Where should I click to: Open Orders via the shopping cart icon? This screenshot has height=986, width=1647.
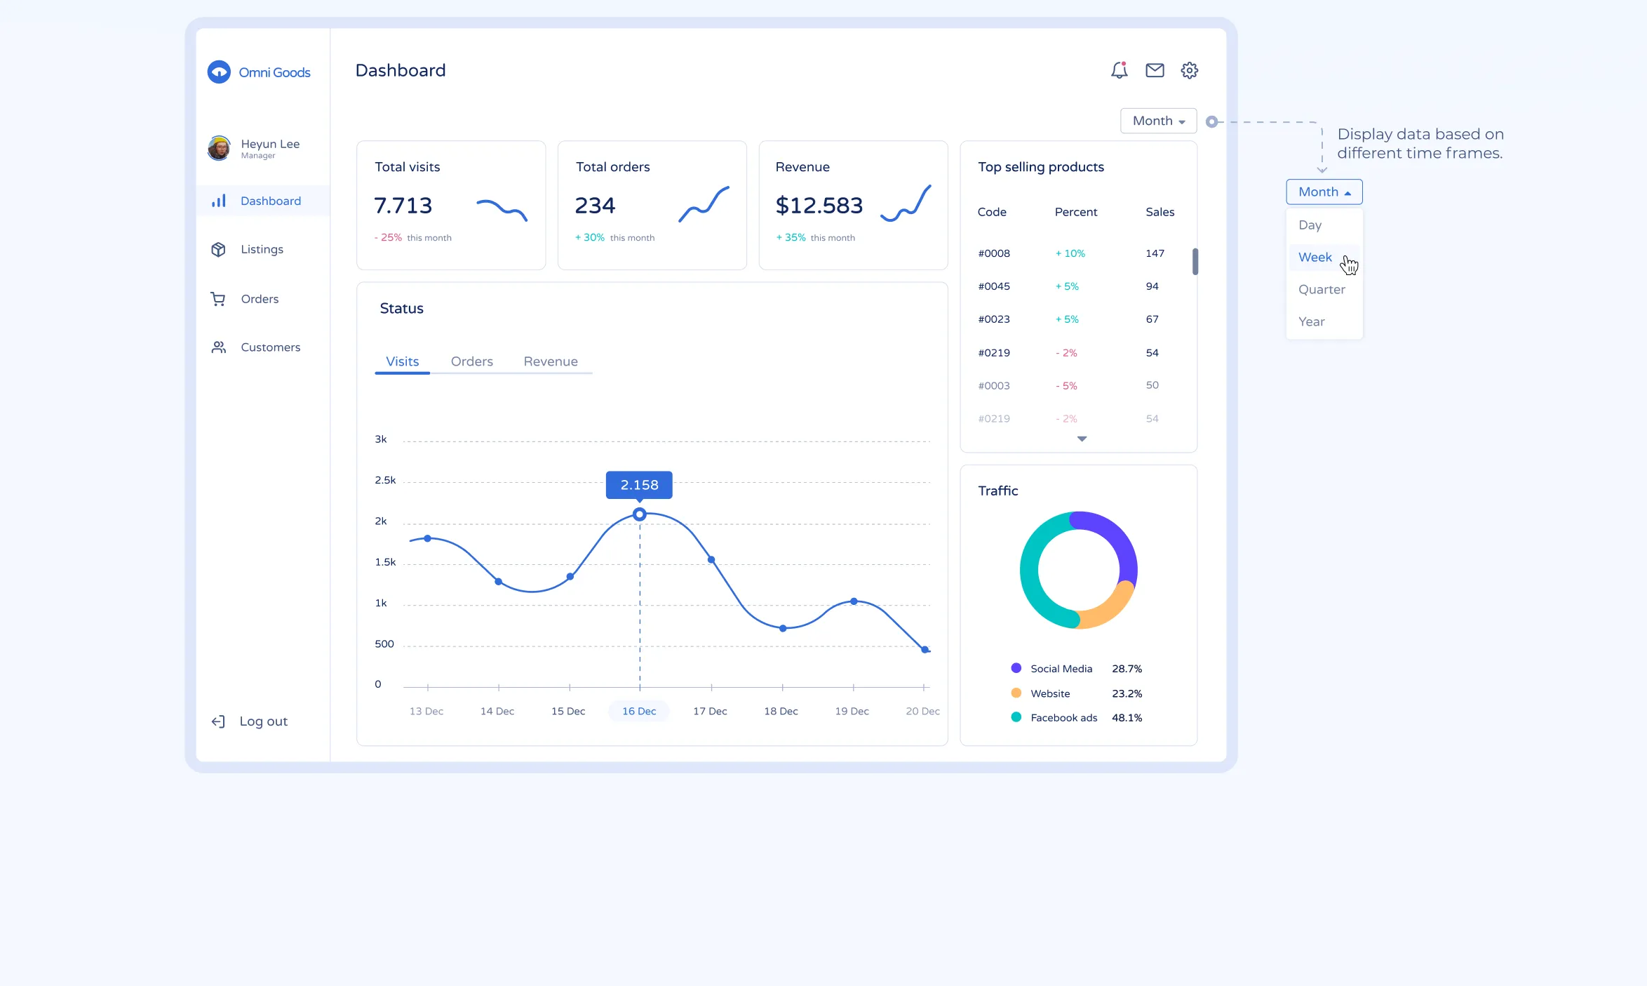(x=218, y=298)
